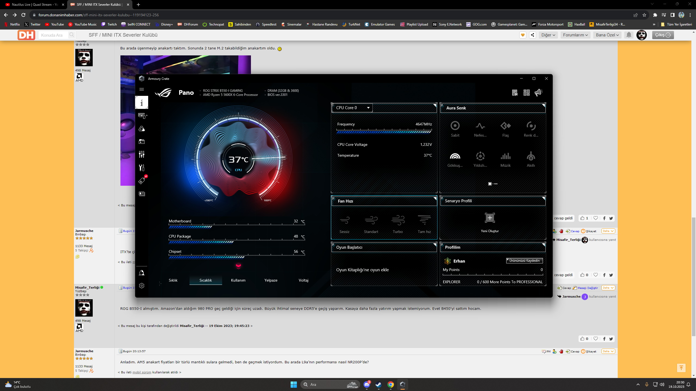Toggle Aura Senk page indicator
The height and width of the screenshot is (391, 696).
[493, 184]
